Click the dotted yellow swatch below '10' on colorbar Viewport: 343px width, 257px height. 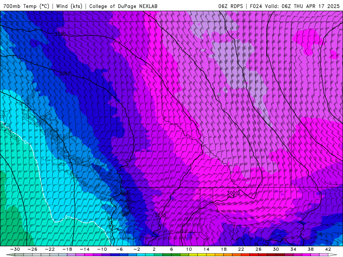pos(193,255)
